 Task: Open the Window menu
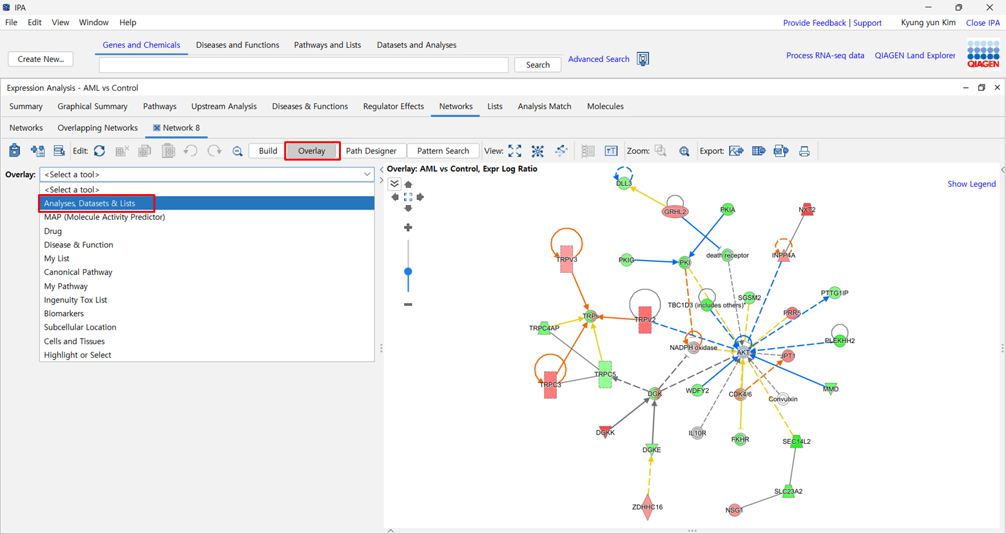click(93, 23)
